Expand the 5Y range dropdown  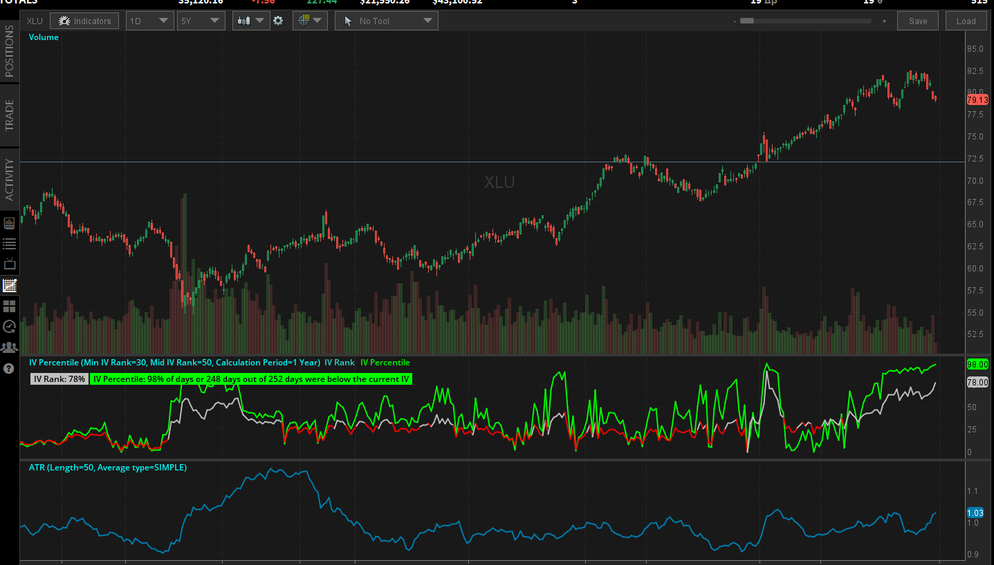201,20
